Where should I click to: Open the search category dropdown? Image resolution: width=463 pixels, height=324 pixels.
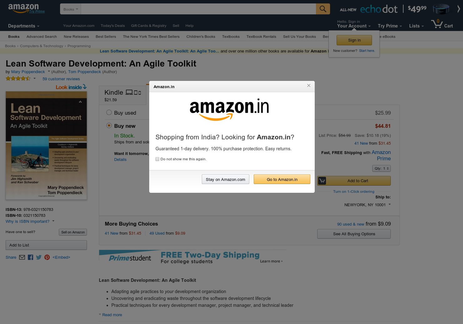tap(70, 9)
